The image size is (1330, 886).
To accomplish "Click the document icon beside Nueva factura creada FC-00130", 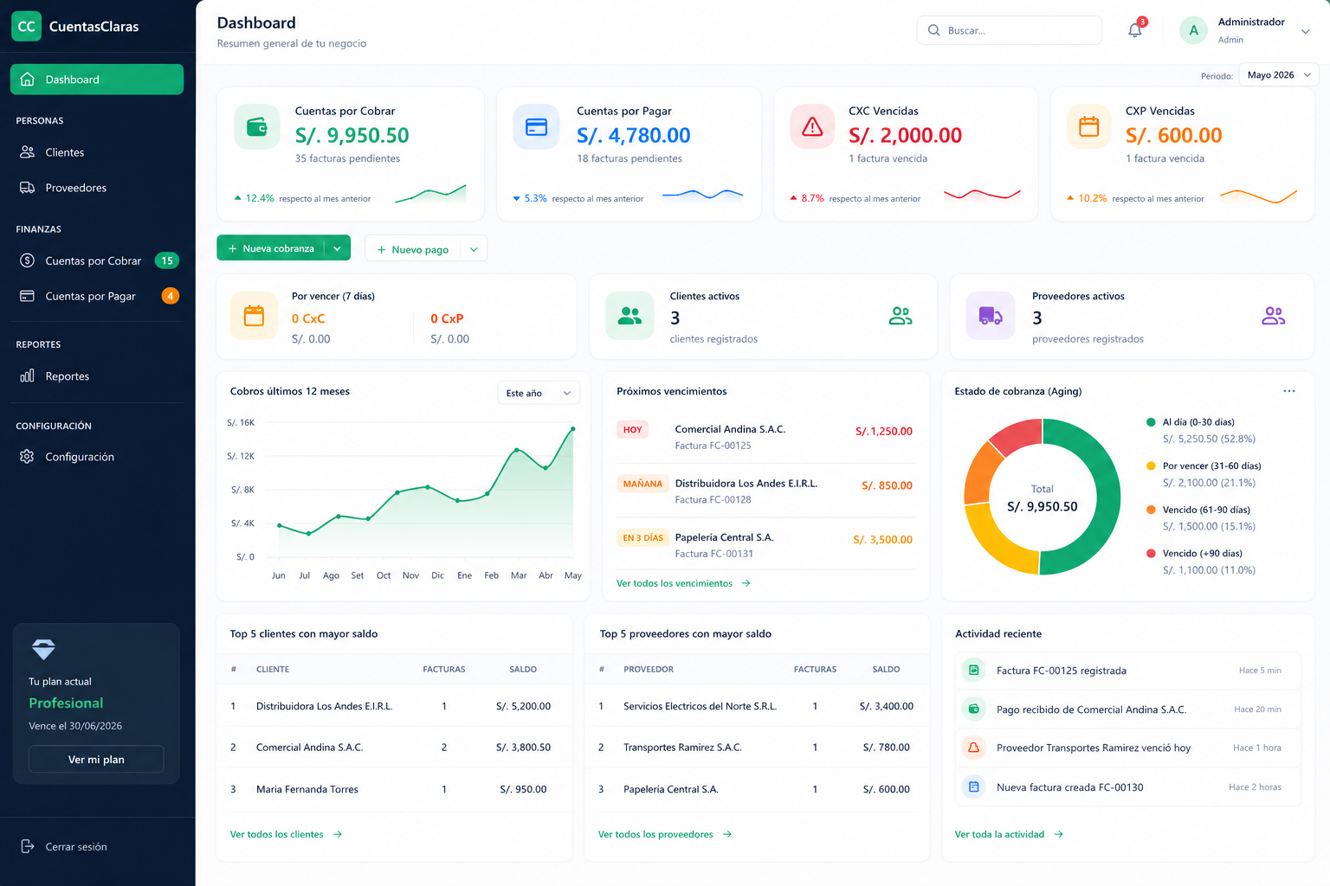I will (974, 786).
